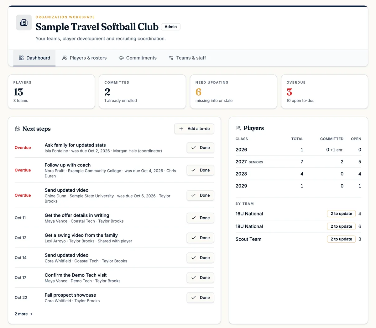Open the Committed stat card
Viewport: 376px width, 328px height.
pyautogui.click(x=143, y=92)
